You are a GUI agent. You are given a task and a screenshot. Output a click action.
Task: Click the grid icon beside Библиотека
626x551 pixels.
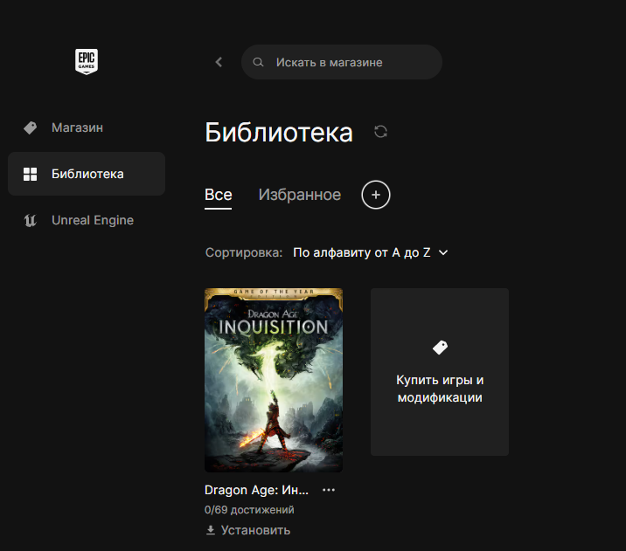(30, 174)
